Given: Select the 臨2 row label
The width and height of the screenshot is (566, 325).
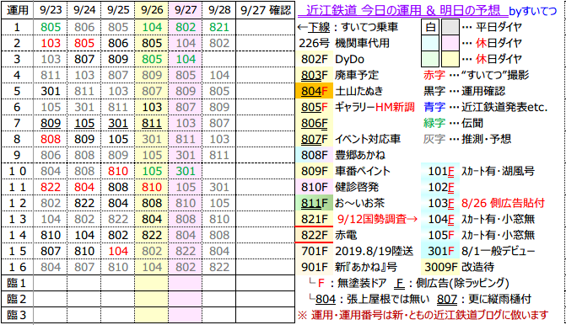Looking at the screenshot, I should tap(17, 299).
